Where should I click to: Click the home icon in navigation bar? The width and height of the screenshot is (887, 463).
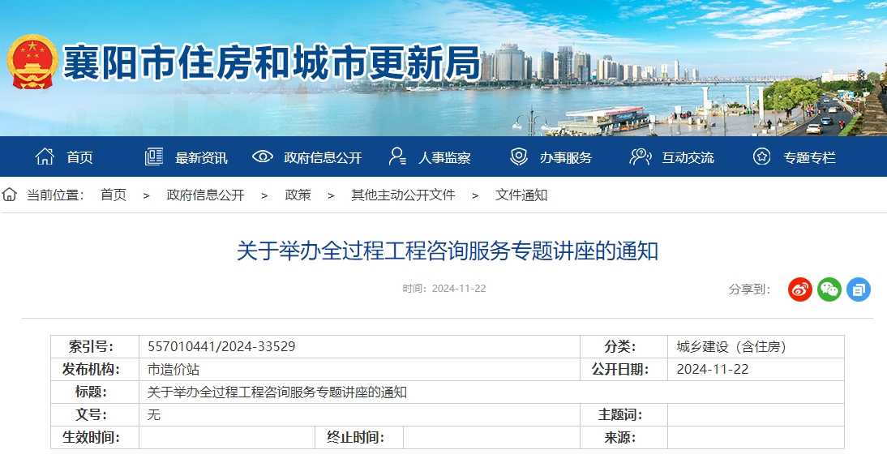click(45, 157)
